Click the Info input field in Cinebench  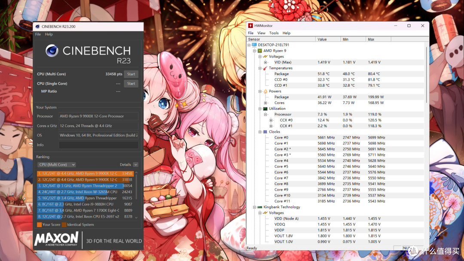click(x=98, y=145)
